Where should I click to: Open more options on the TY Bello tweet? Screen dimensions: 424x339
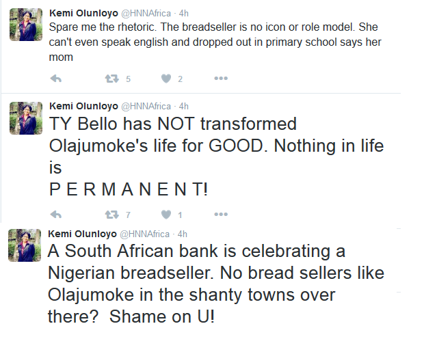tap(220, 215)
